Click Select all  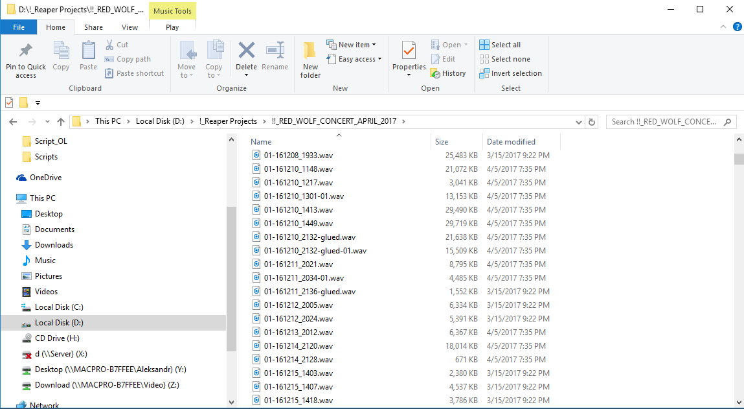(500, 45)
